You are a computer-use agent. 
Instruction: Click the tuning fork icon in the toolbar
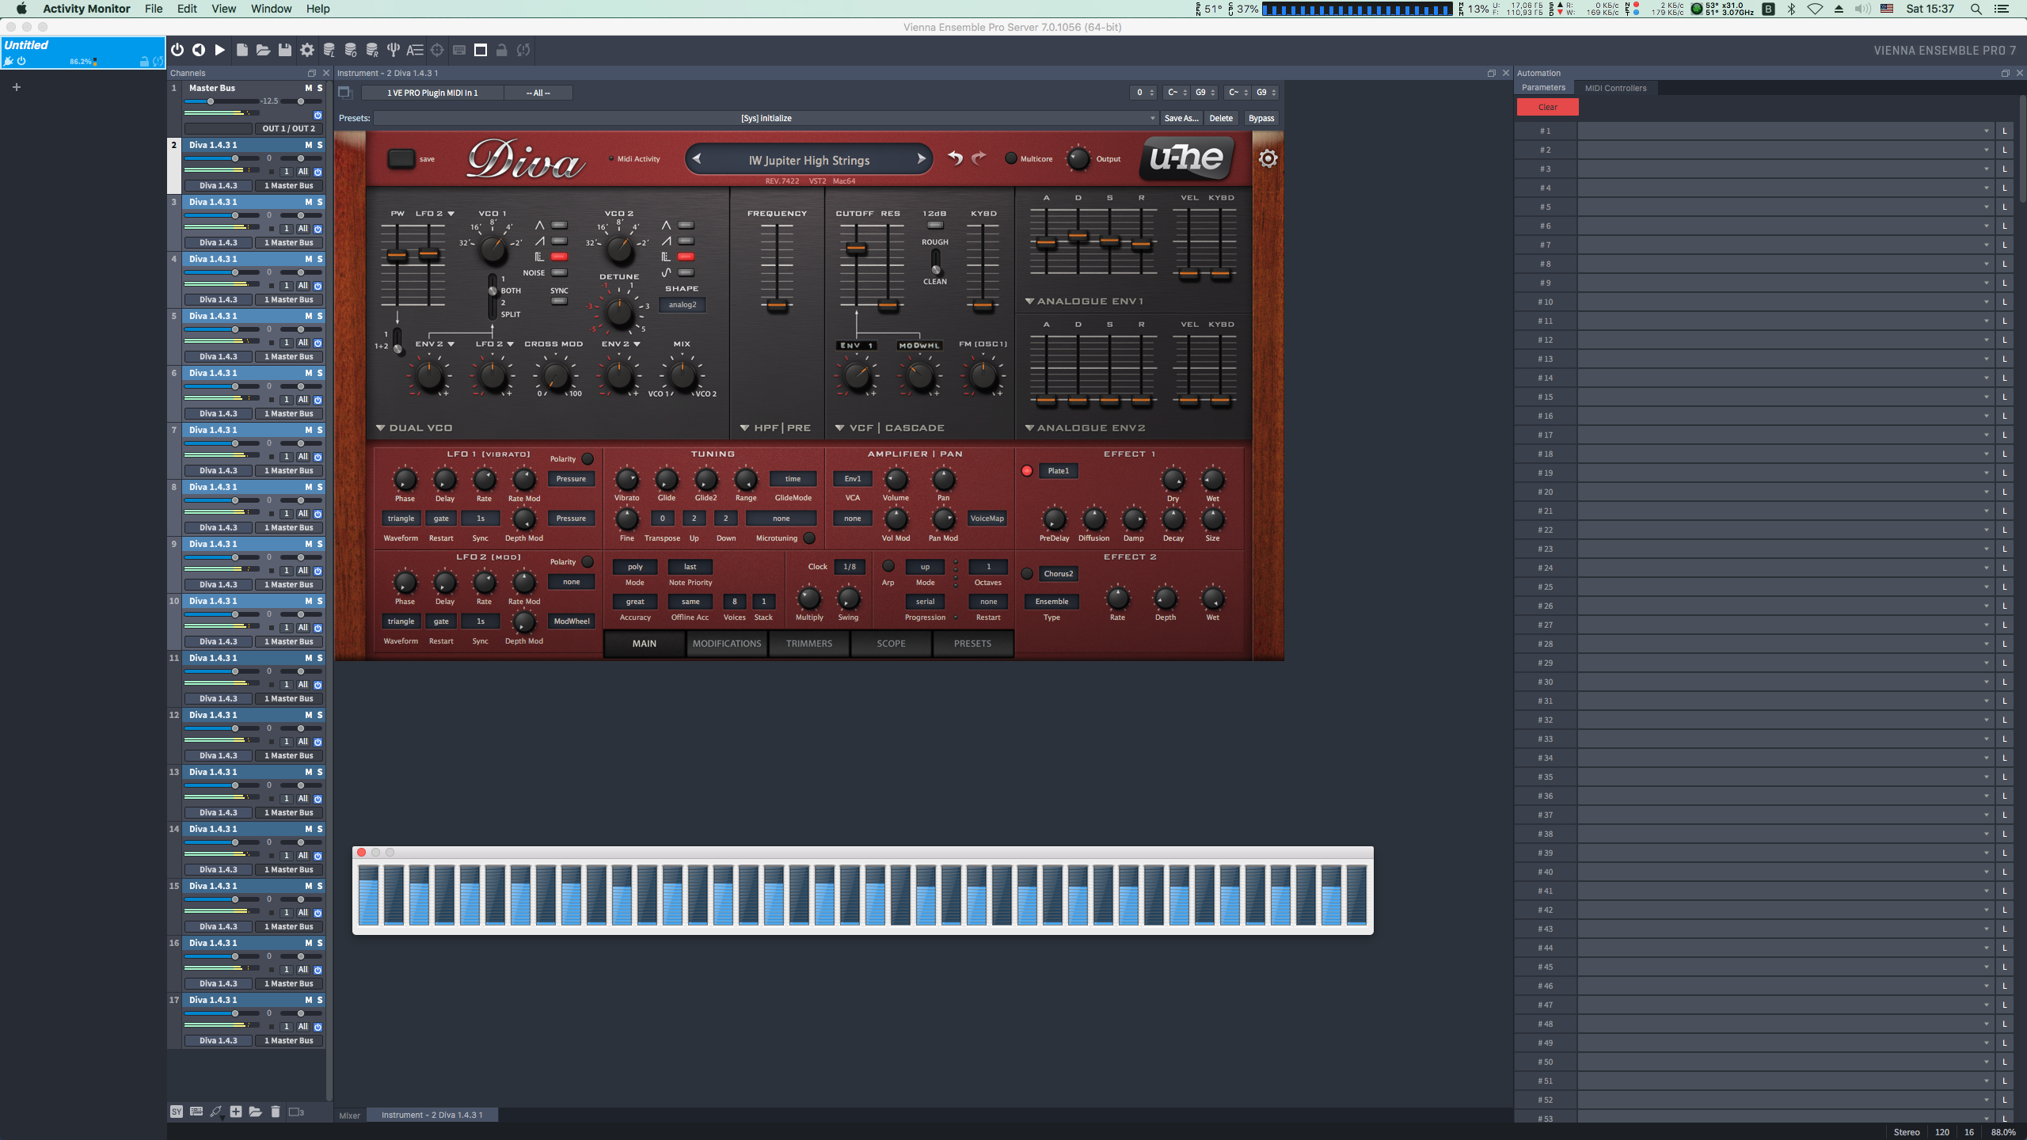tap(393, 50)
